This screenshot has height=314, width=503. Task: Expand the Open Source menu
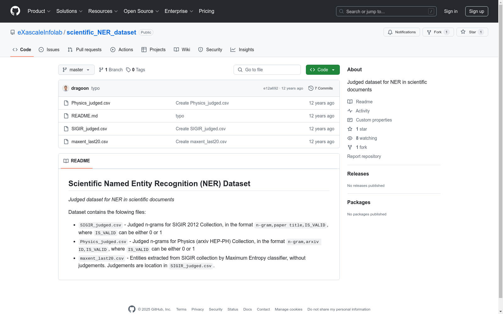point(141,11)
